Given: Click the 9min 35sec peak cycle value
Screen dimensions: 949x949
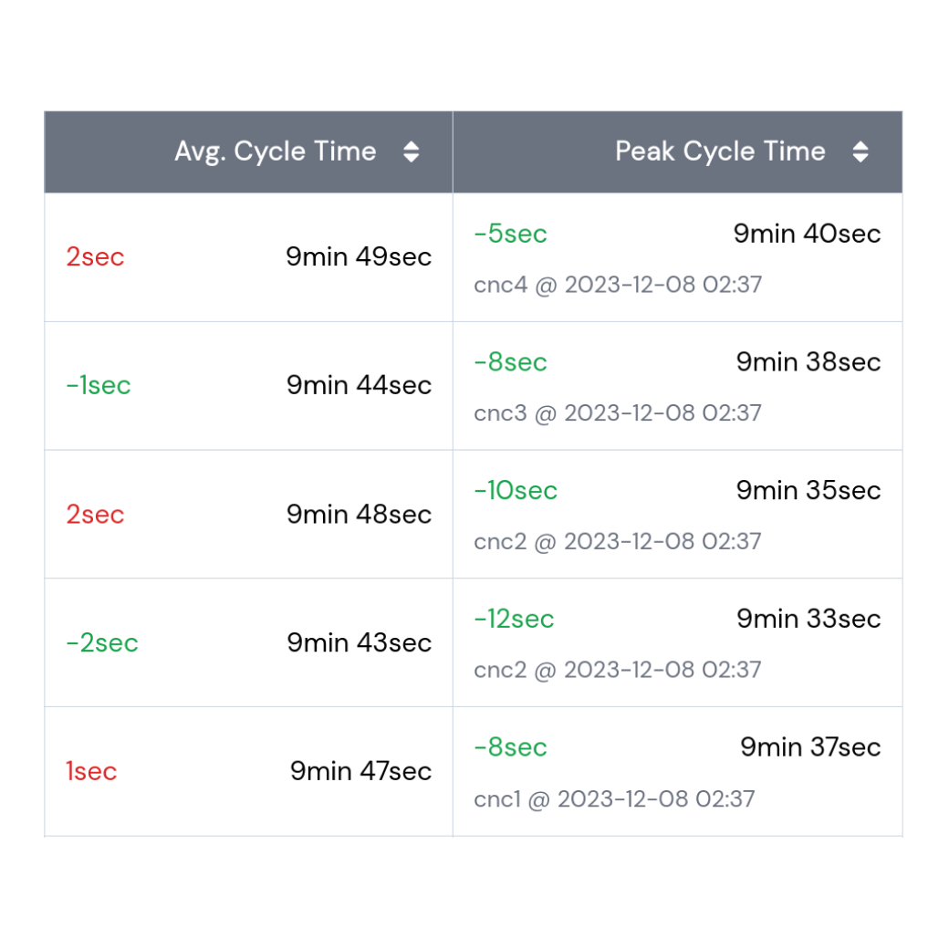Looking at the screenshot, I should pyautogui.click(x=808, y=491).
